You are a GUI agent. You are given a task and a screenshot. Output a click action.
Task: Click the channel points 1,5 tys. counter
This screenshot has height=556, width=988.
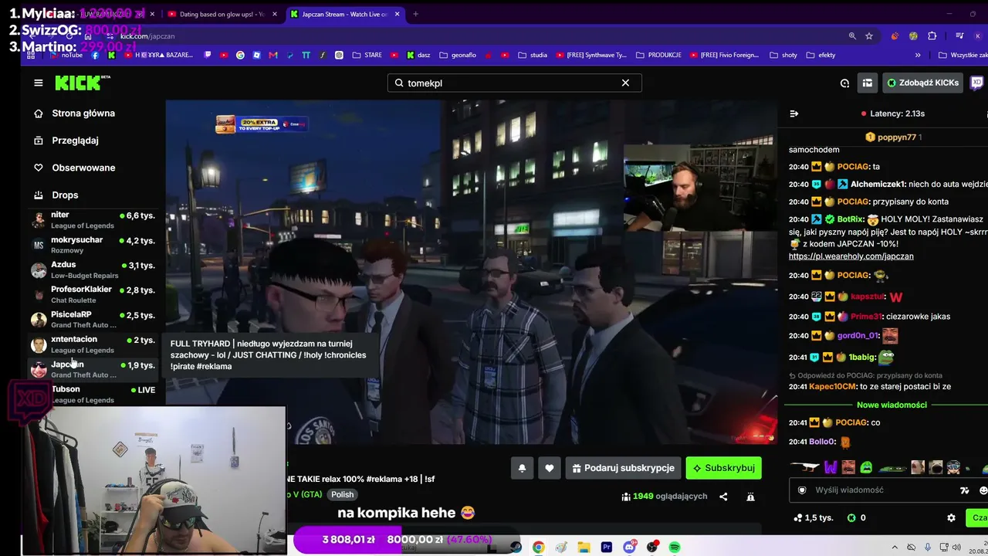[814, 518]
